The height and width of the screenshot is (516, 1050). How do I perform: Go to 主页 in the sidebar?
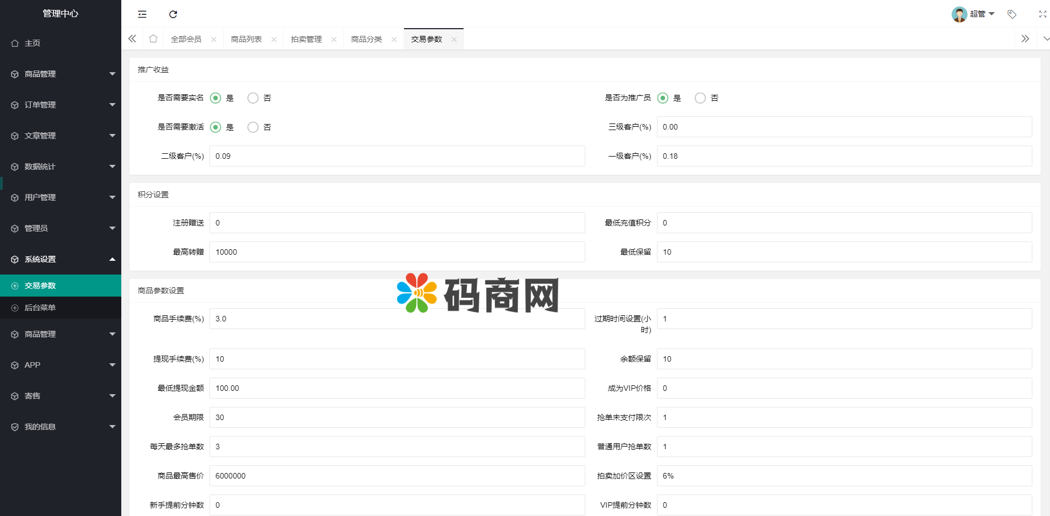point(33,43)
